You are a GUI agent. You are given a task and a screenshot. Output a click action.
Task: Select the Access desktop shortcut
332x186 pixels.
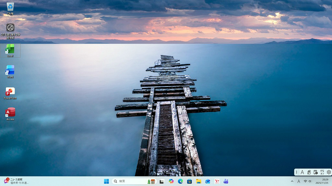10,113
